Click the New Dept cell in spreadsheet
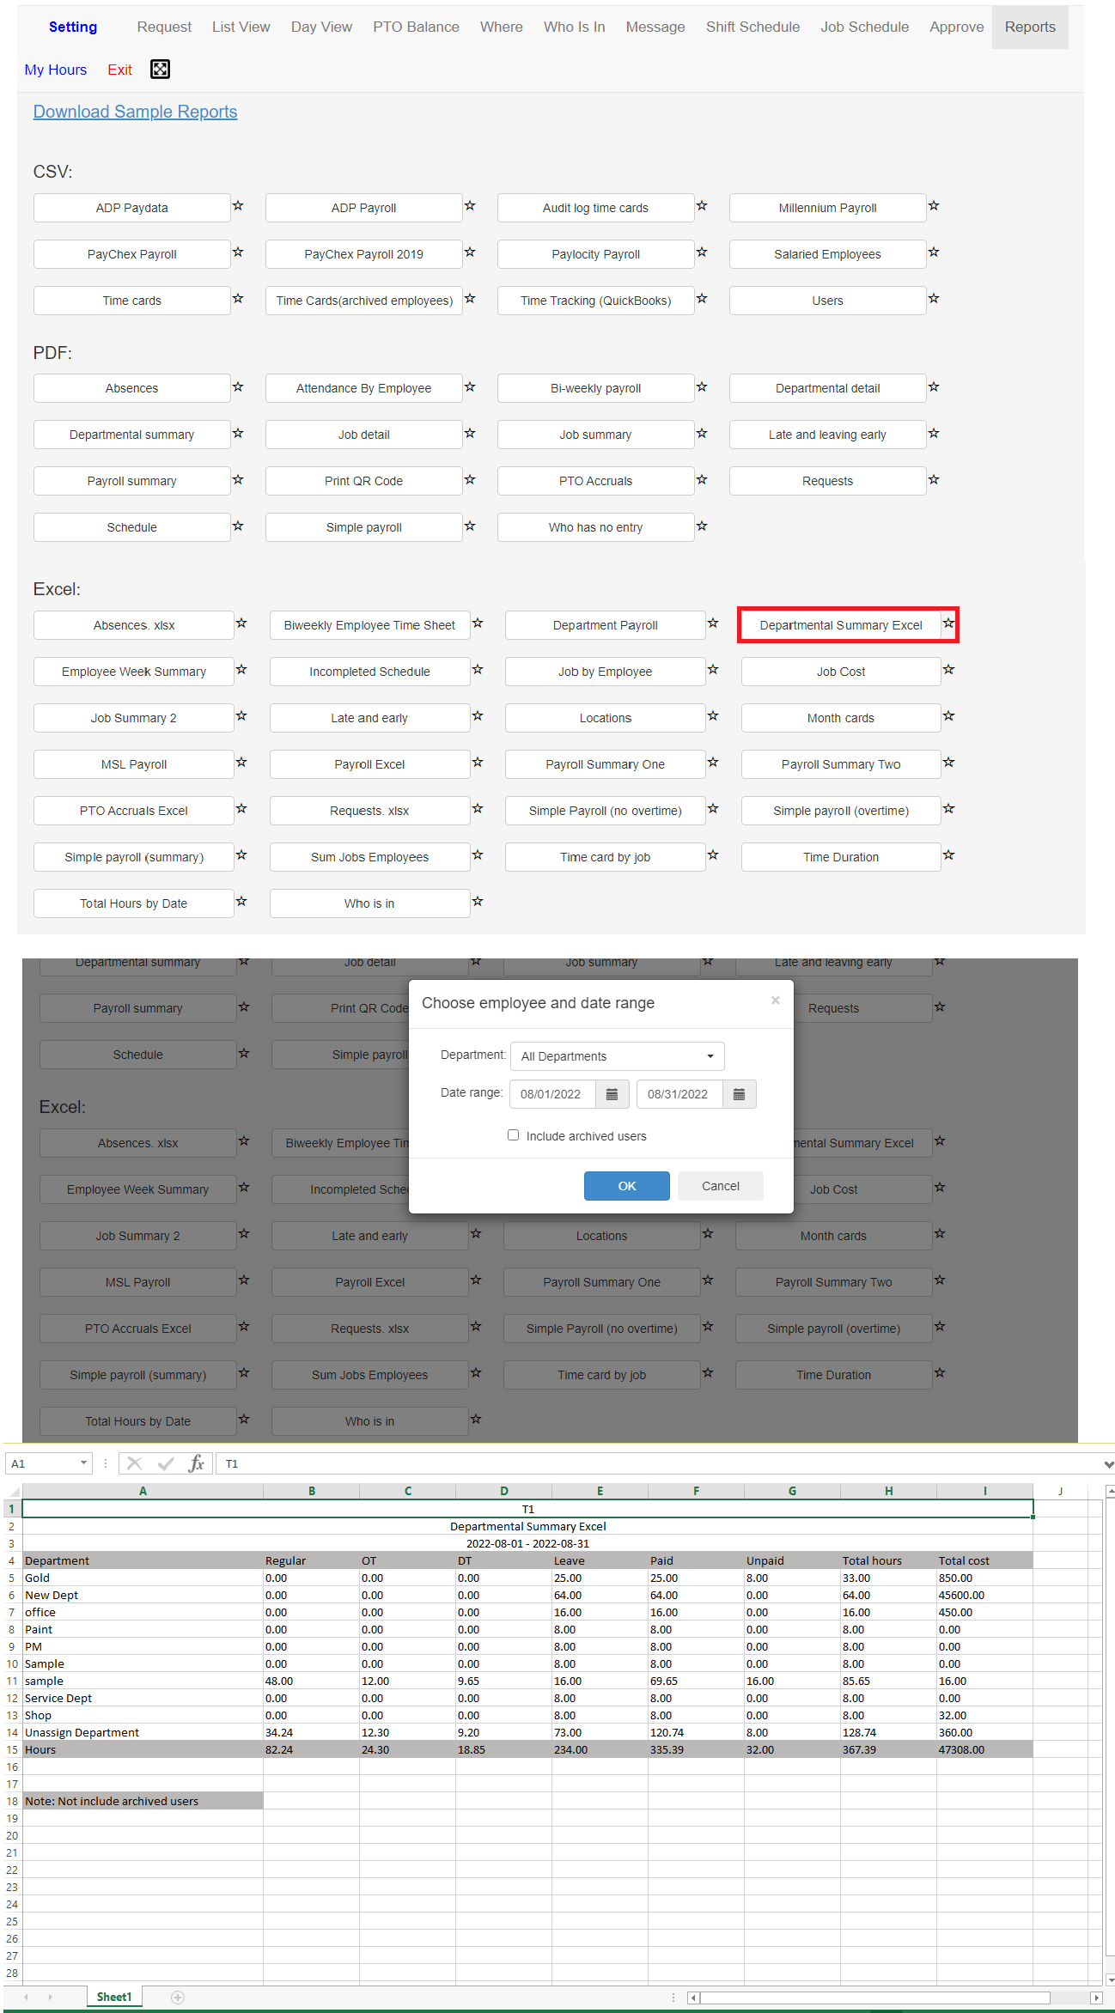1115x2013 pixels. [143, 1595]
